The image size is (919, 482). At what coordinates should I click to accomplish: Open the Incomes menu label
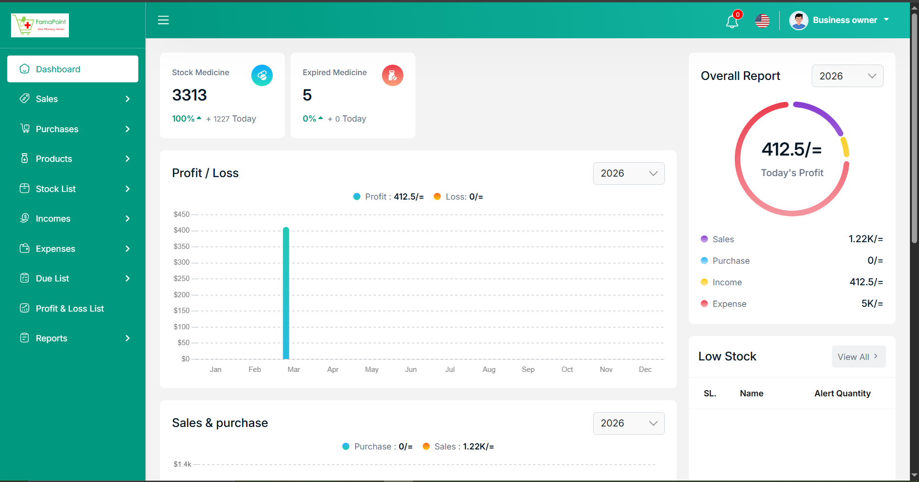tap(53, 219)
